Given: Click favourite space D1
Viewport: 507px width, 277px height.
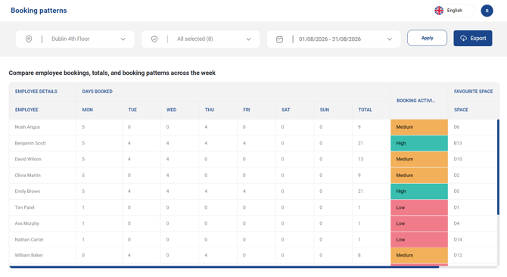Looking at the screenshot, I should (x=456, y=207).
